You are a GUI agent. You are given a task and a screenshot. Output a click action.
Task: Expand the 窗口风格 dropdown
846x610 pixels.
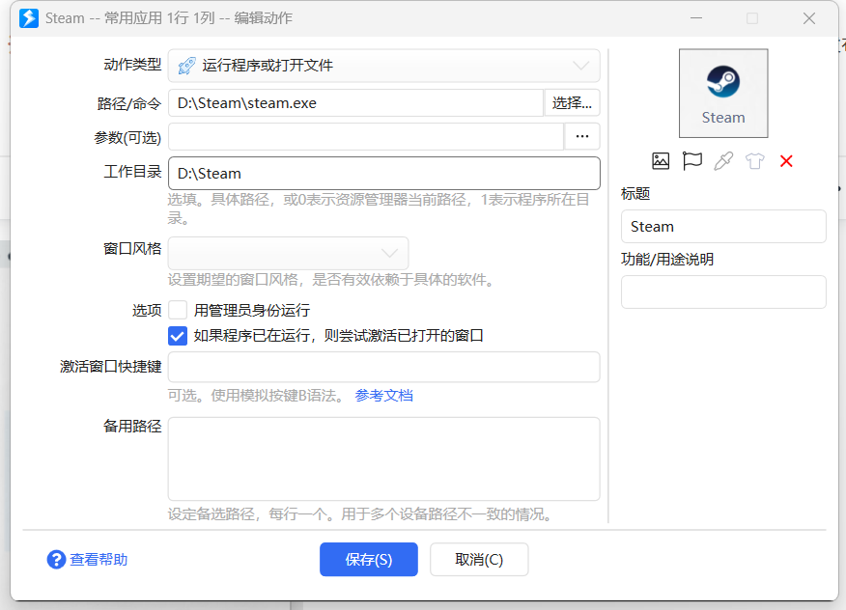(x=288, y=253)
